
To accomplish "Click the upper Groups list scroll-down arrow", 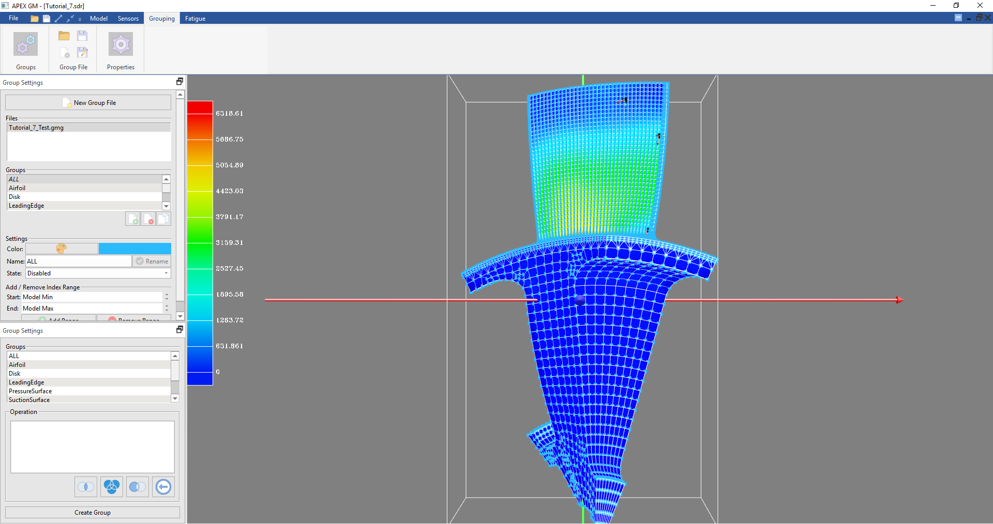I will tap(167, 206).
